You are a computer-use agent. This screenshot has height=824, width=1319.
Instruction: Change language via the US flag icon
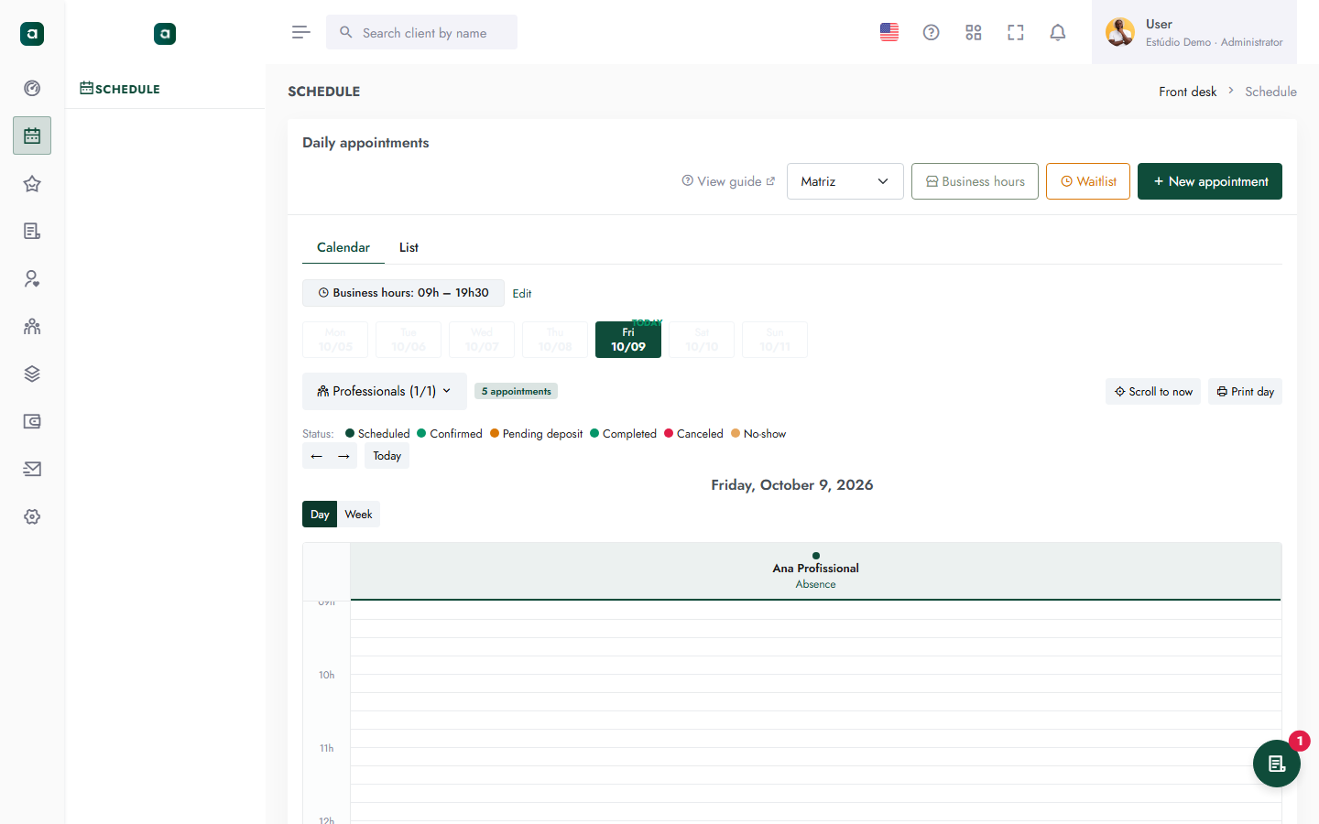point(889,33)
